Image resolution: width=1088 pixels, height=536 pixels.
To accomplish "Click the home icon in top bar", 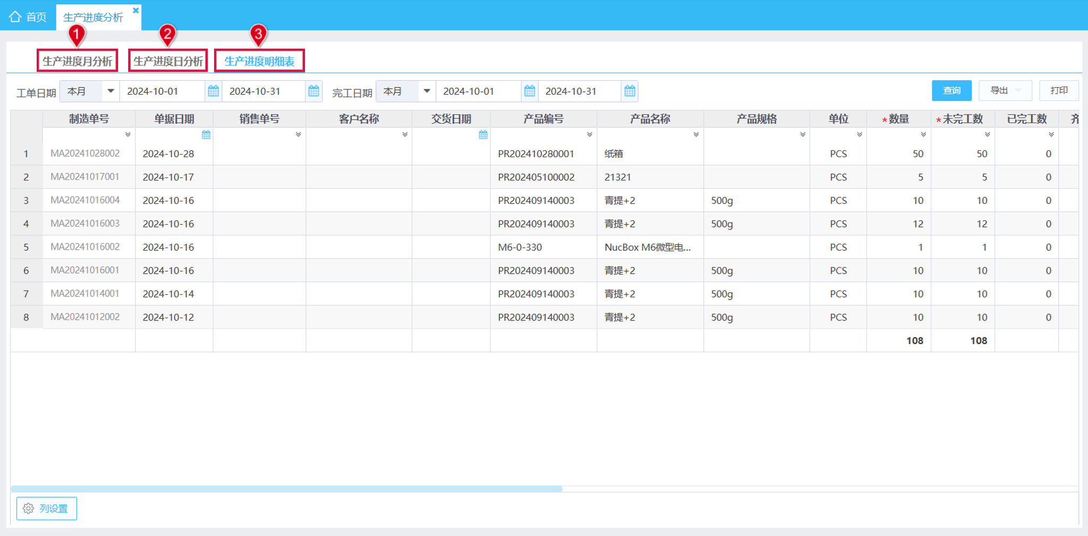I will (x=15, y=16).
